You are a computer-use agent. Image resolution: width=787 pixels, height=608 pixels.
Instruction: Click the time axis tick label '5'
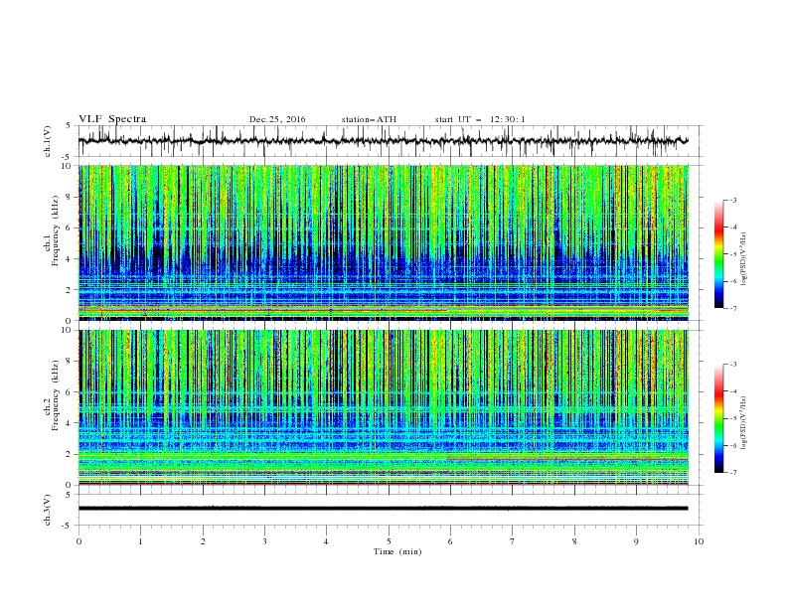[x=389, y=541]
